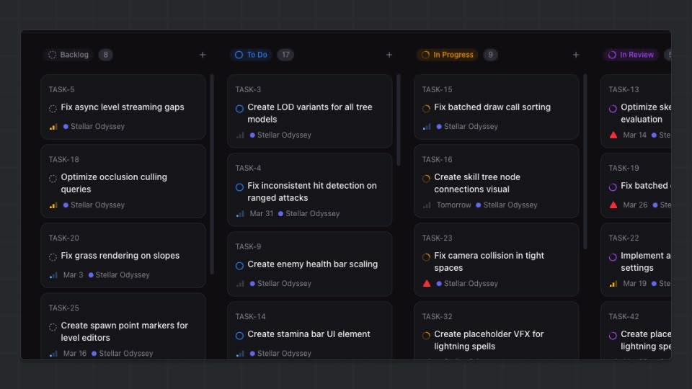Click Mar 31 due date on TASK-4
Image resolution: width=692 pixels, height=389 pixels.
click(261, 213)
